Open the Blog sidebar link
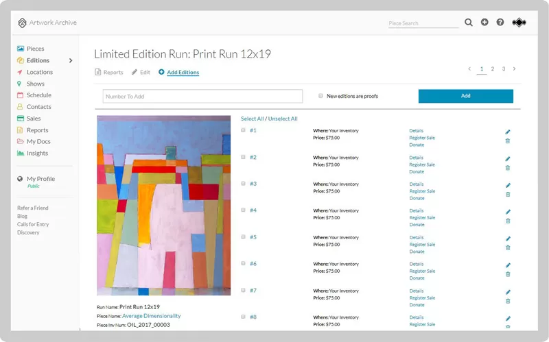The height and width of the screenshot is (342, 549). [x=22, y=216]
